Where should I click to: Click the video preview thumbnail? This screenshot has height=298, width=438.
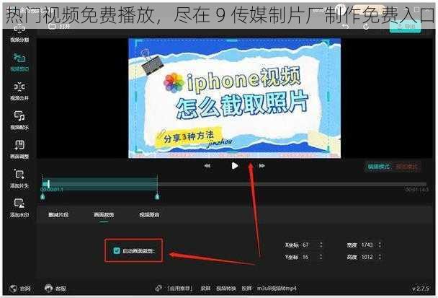234,98
